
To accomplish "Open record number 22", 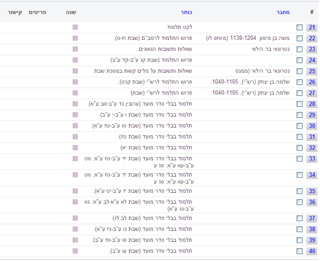I will pos(312,39).
